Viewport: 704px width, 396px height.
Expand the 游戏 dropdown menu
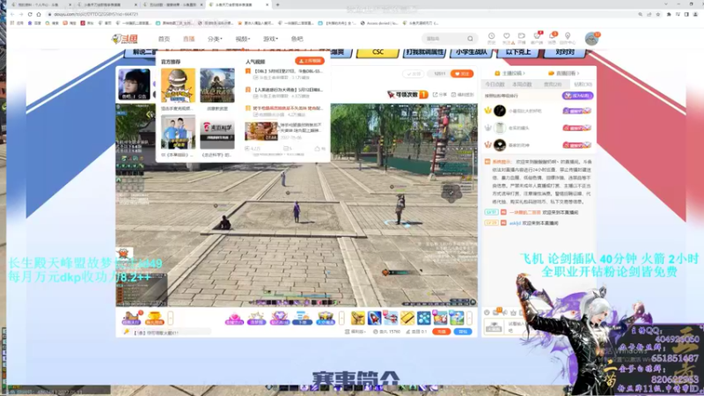coord(271,39)
